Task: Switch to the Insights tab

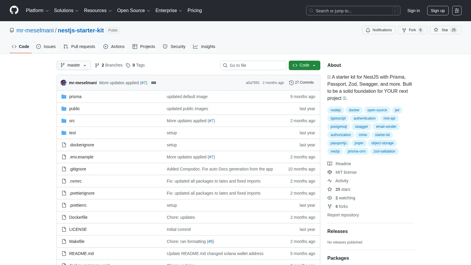Action: click(x=204, y=47)
